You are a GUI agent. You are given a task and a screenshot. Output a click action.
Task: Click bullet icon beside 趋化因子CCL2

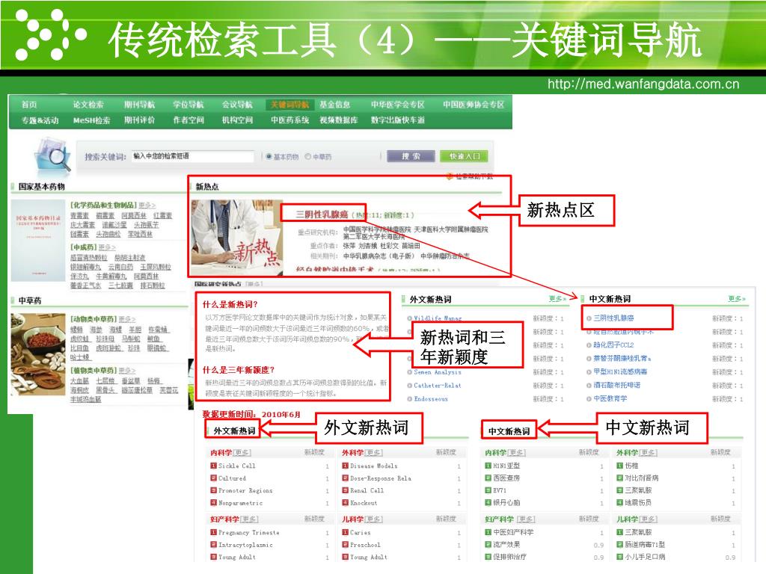[x=589, y=345]
